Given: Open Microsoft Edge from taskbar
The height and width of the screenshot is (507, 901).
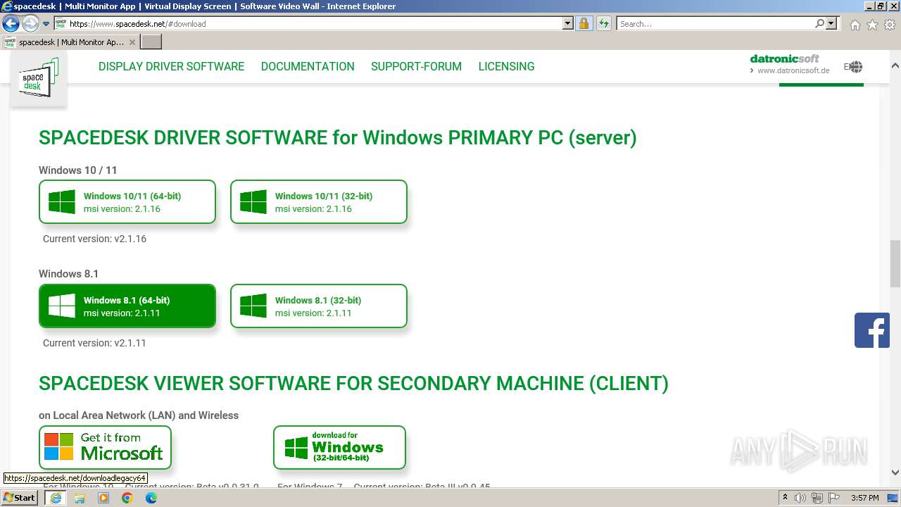Looking at the screenshot, I should (x=151, y=498).
